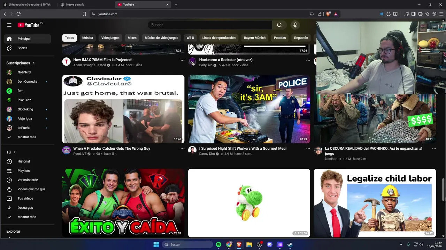Image resolution: width=446 pixels, height=250 pixels.
Task: Open Brave Rewards triangle icon
Action: click(336, 14)
